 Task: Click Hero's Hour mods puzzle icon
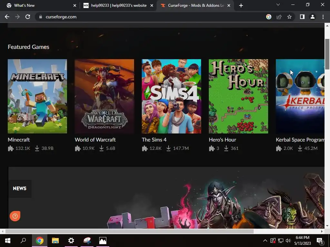[x=212, y=148]
